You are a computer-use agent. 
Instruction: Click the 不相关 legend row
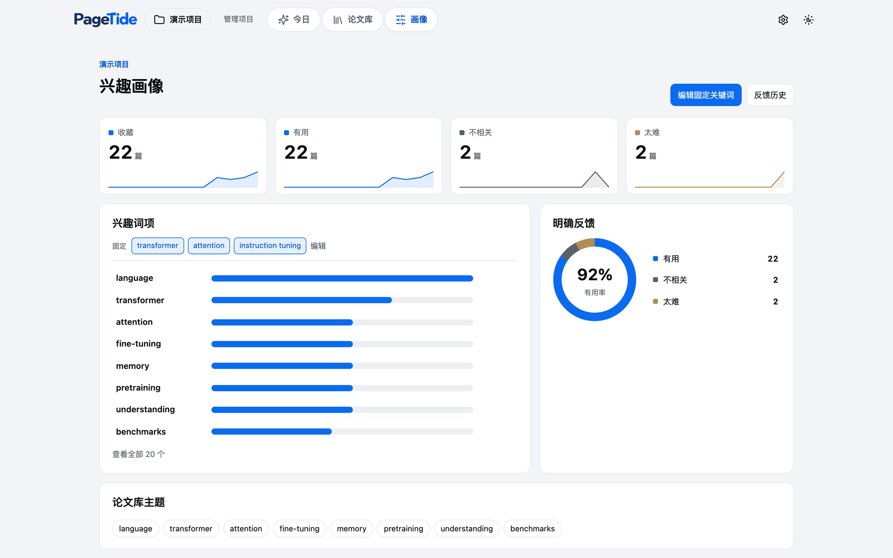(716, 280)
